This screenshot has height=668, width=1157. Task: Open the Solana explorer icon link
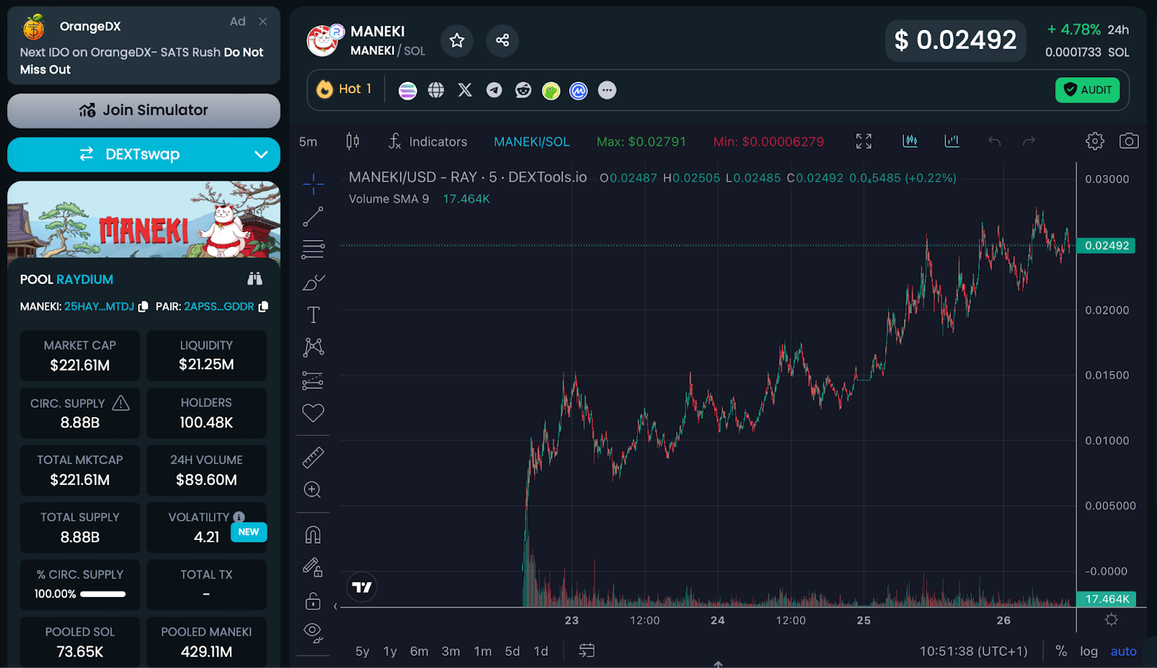point(408,90)
